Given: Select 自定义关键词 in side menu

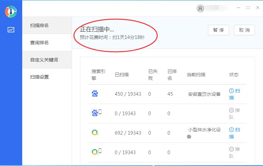Looking at the screenshot, I should [44, 60].
